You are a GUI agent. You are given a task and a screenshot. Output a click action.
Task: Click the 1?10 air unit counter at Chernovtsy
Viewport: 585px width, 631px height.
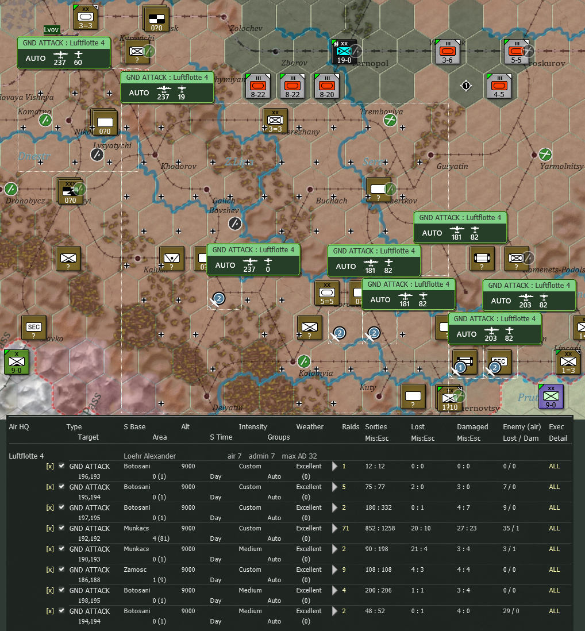click(449, 397)
